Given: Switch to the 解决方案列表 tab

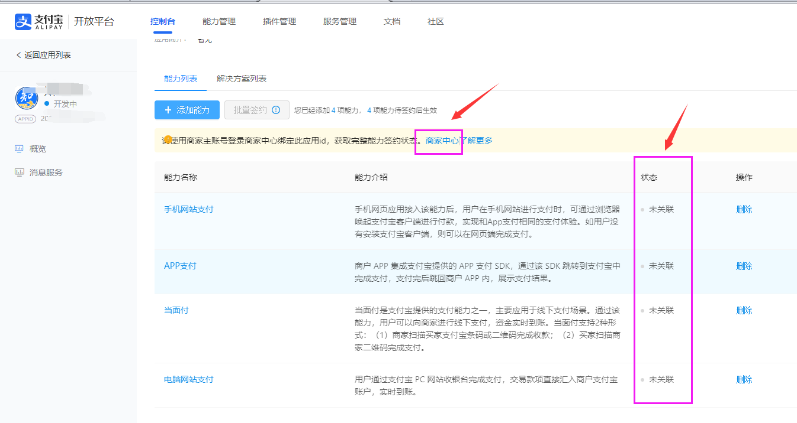Looking at the screenshot, I should coord(242,79).
